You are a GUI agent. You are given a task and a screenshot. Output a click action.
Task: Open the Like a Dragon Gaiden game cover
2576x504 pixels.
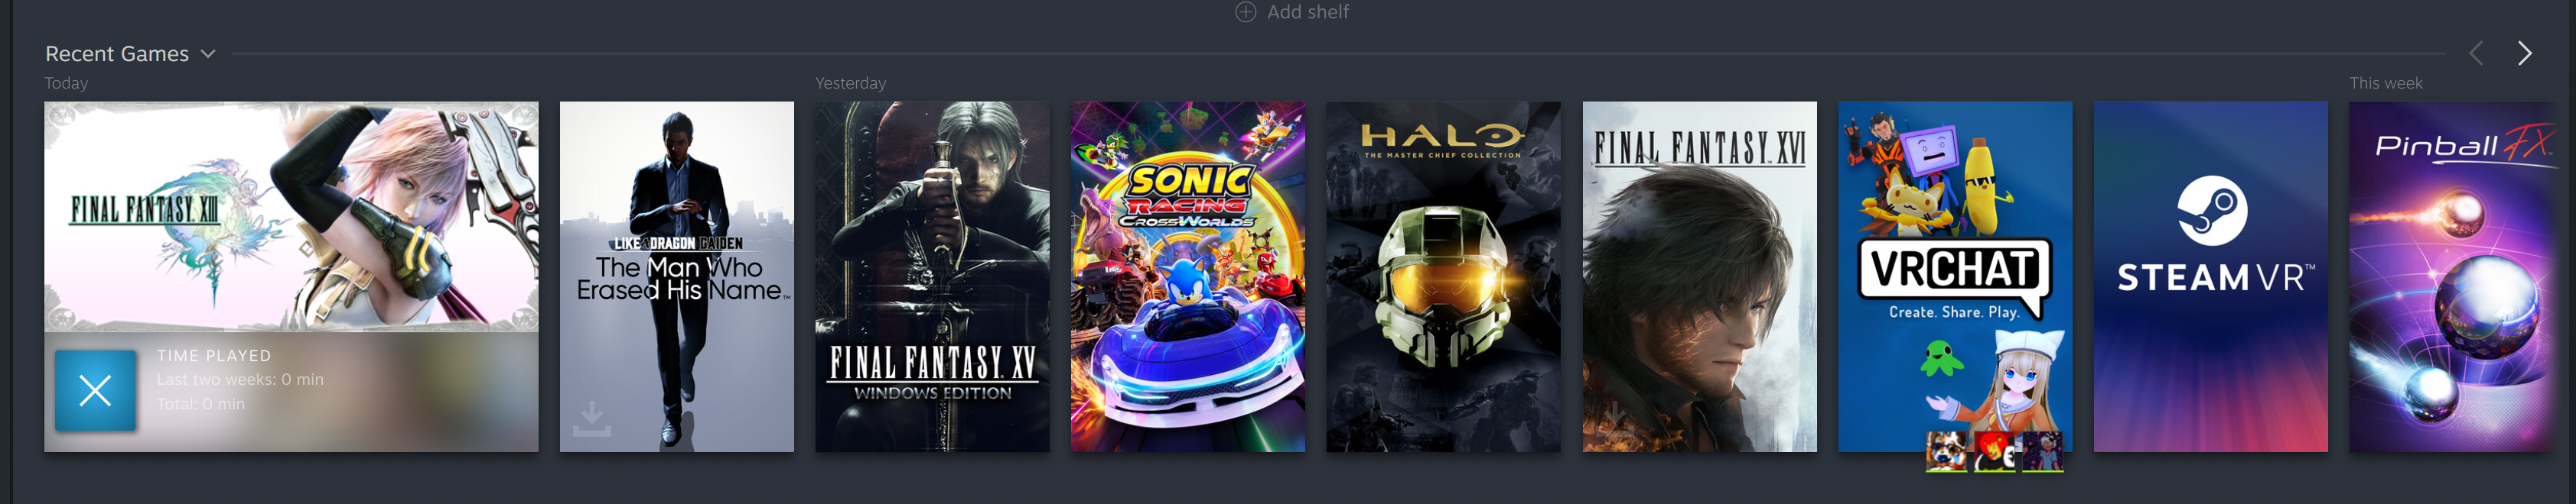(677, 276)
